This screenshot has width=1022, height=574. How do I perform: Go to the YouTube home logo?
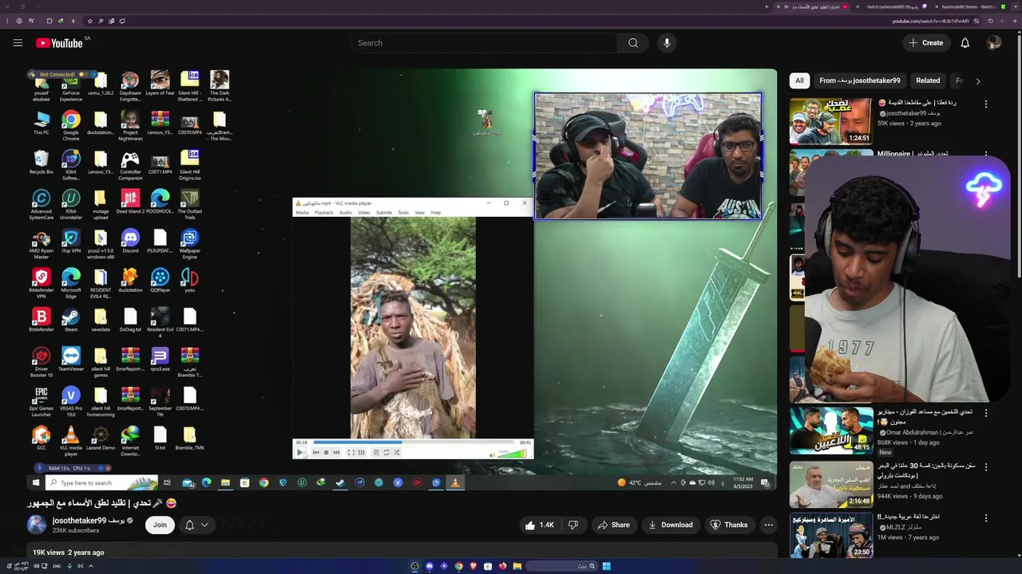click(x=59, y=43)
